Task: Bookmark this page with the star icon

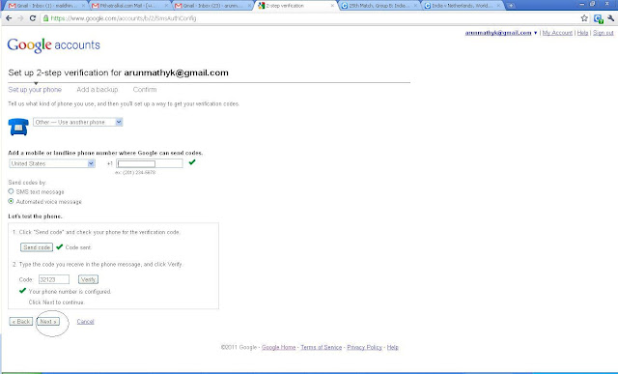Action: pyautogui.click(x=584, y=18)
